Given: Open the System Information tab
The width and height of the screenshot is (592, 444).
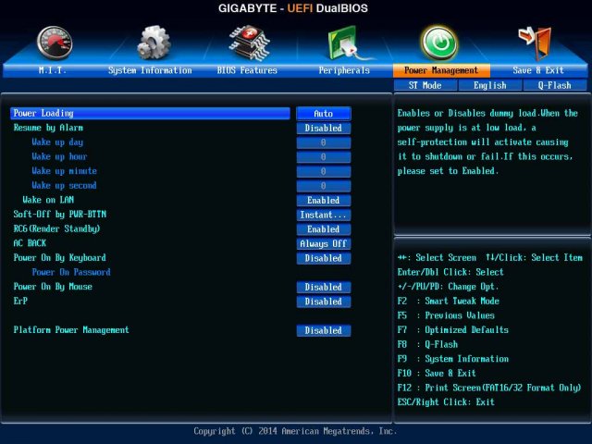Looking at the screenshot, I should pos(150,70).
